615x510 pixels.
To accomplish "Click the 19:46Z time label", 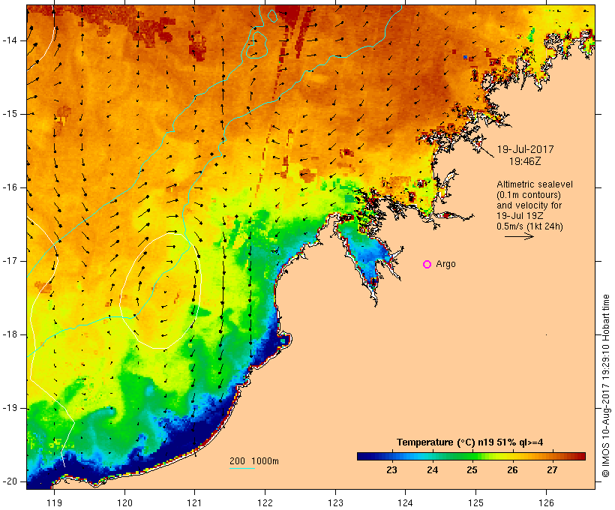I will [525, 161].
